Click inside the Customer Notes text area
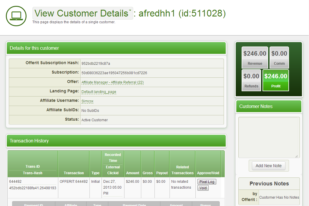 269,137
